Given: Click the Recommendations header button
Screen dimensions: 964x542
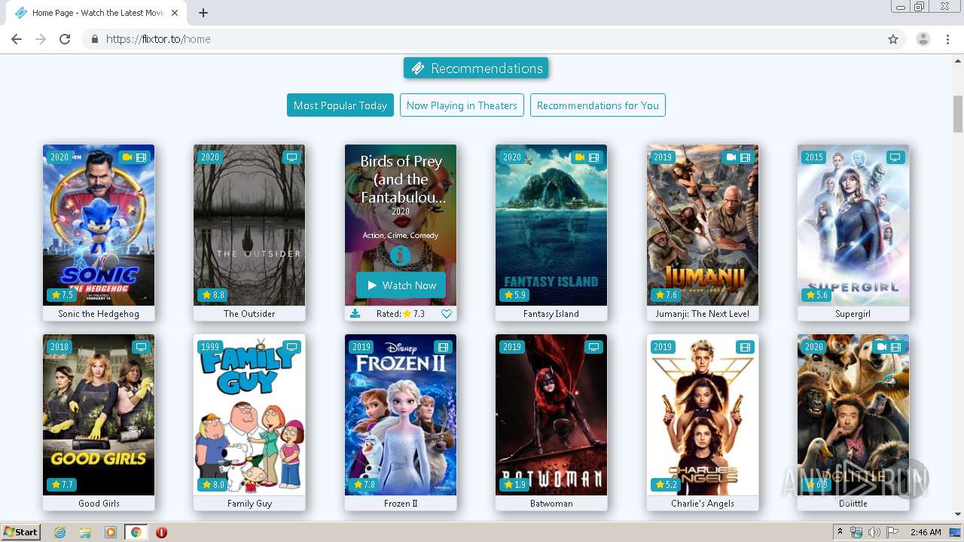Looking at the screenshot, I should [476, 69].
